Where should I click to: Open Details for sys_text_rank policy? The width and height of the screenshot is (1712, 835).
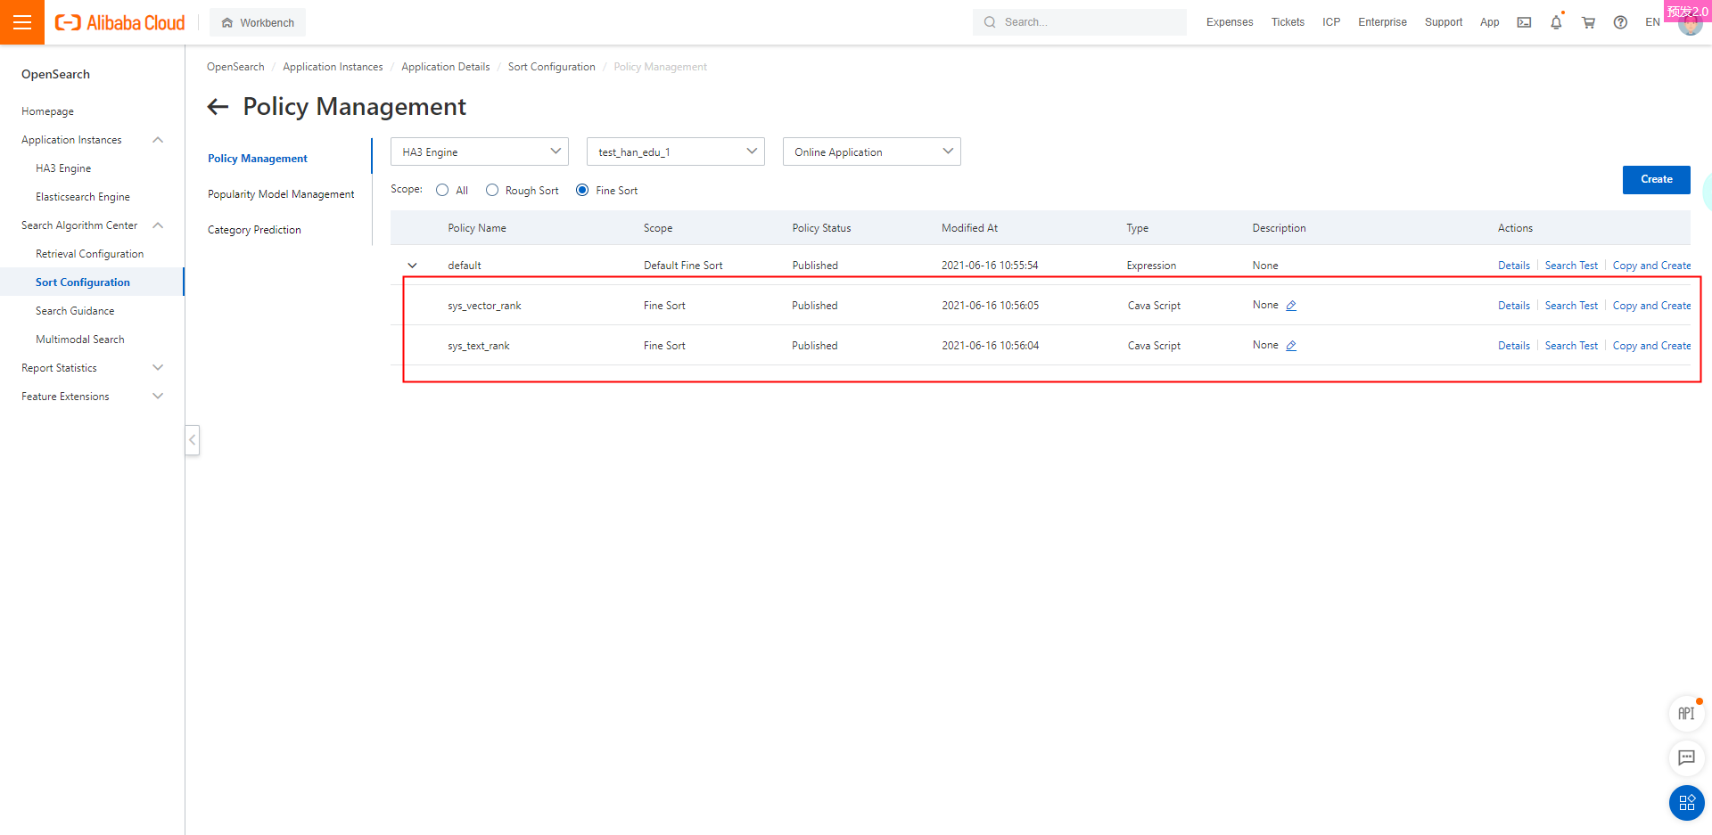(1513, 346)
